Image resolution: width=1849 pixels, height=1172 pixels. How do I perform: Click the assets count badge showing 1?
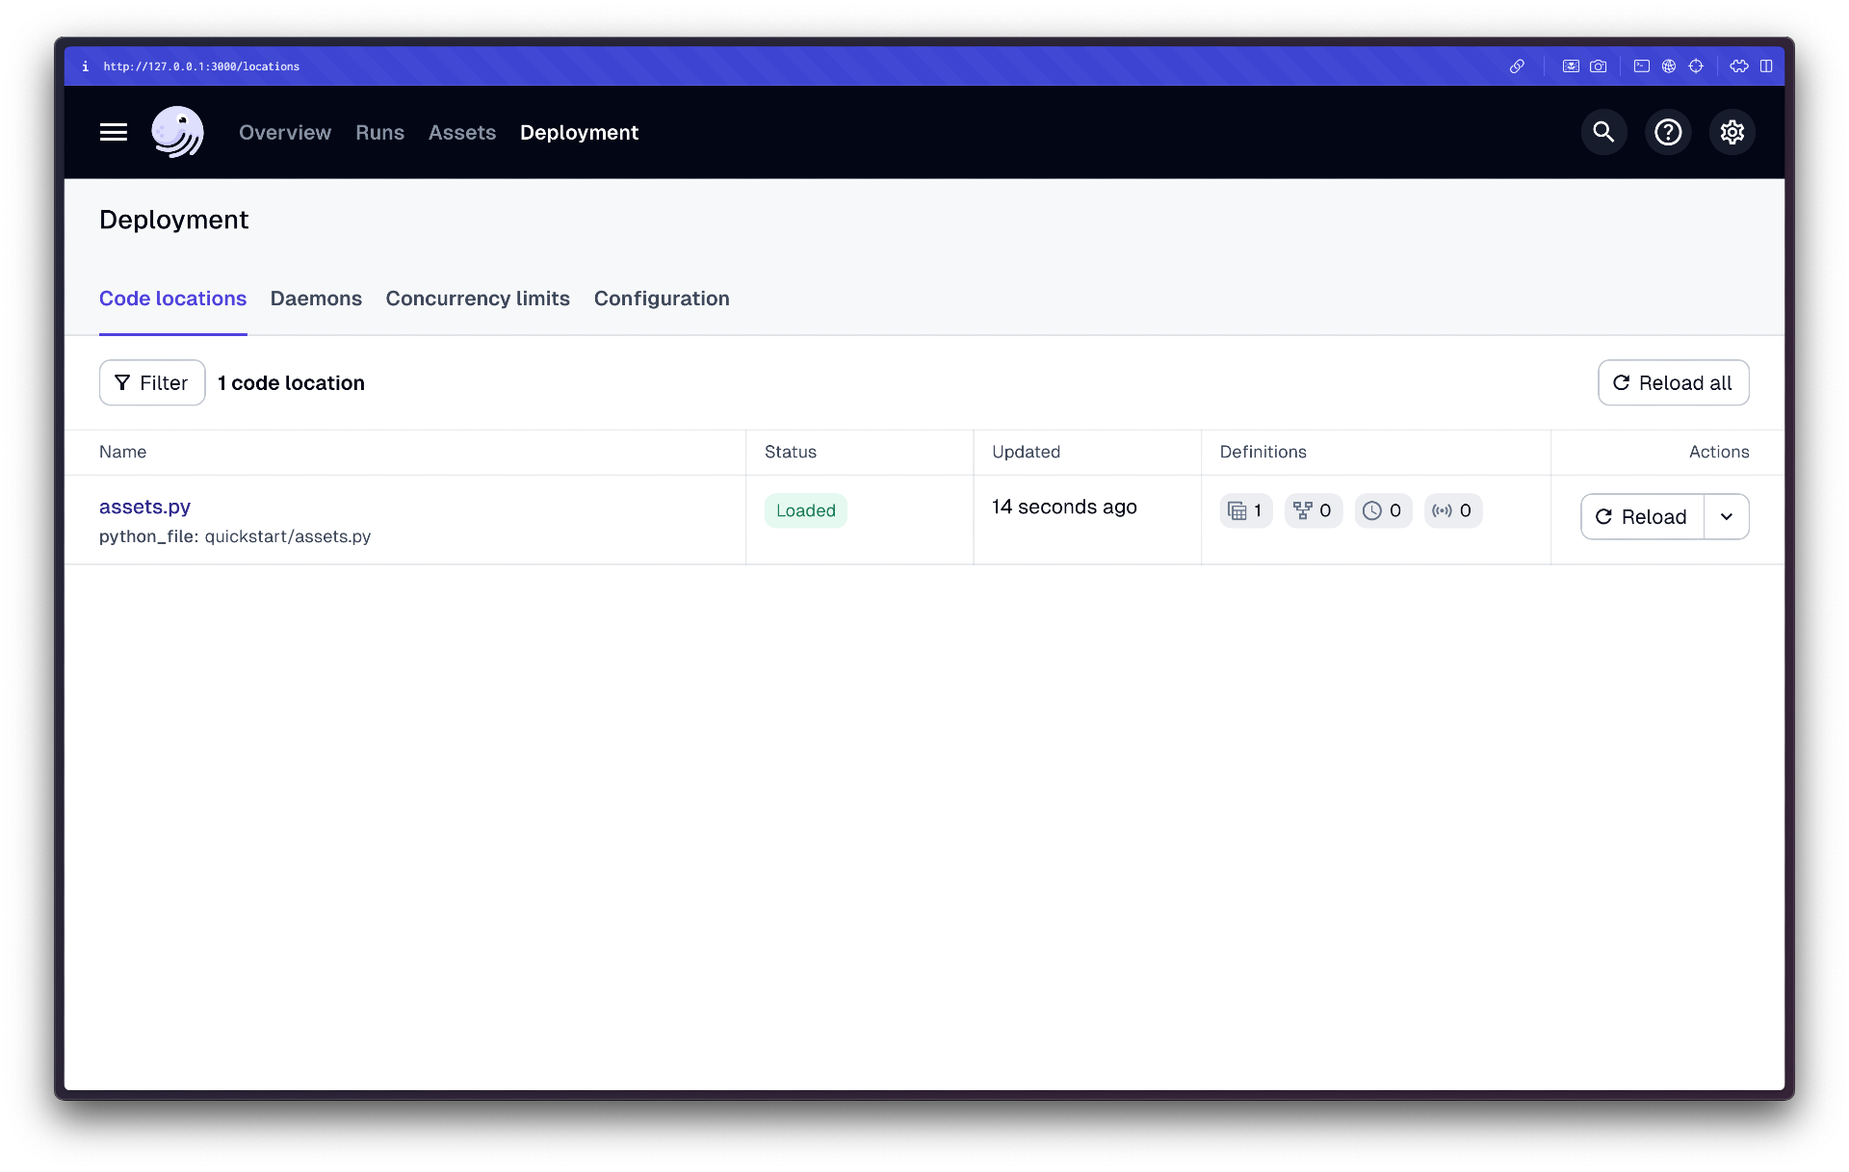(x=1246, y=510)
